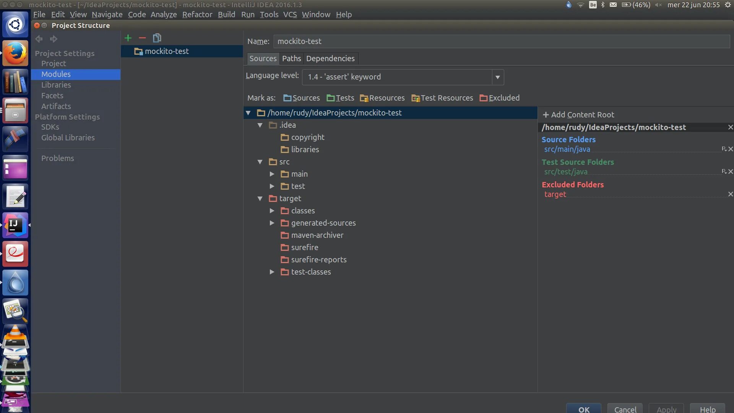Click Add Content Root
Viewport: 734px width, 413px height.
click(578, 115)
